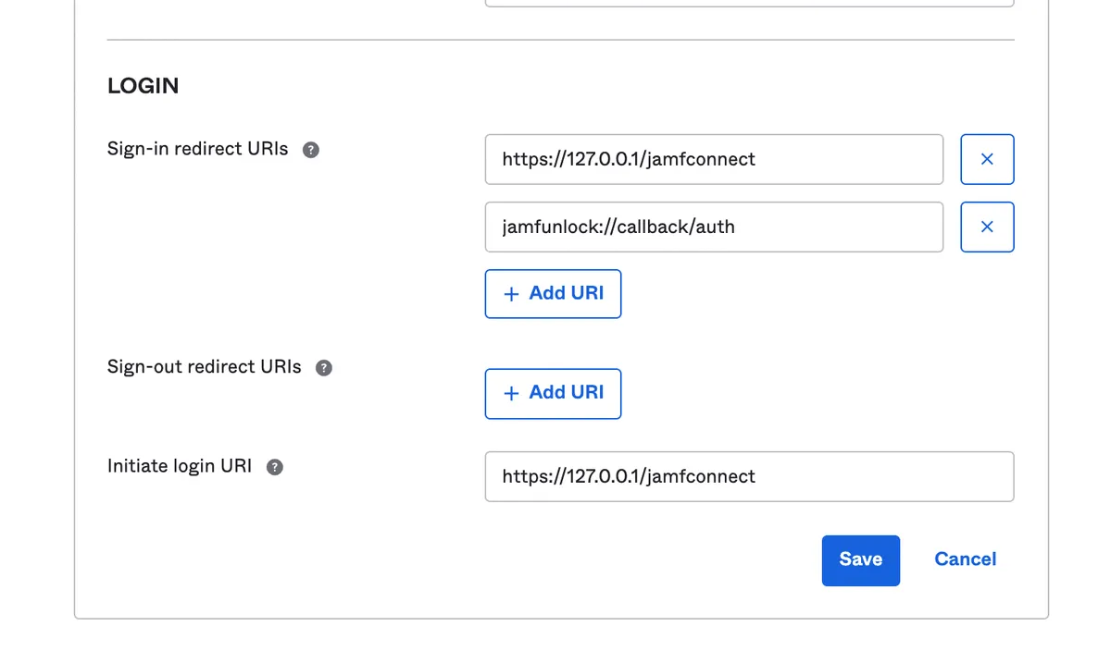Click the Initiate login URI label
The width and height of the screenshot is (1111, 651).
(180, 466)
